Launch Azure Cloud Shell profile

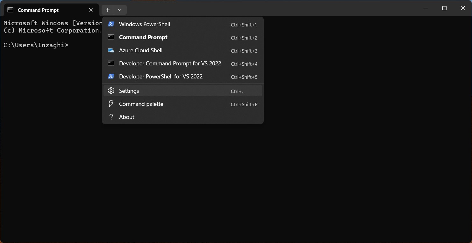point(182,50)
